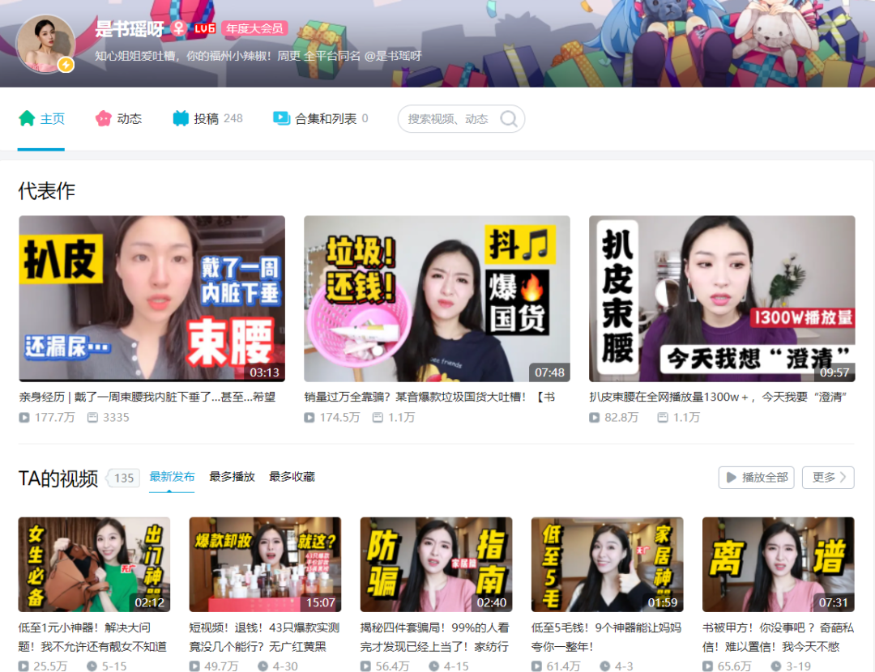The width and height of the screenshot is (875, 672).
Task: Open the 束腰 03:13 video thumbnail
Action: (x=152, y=299)
